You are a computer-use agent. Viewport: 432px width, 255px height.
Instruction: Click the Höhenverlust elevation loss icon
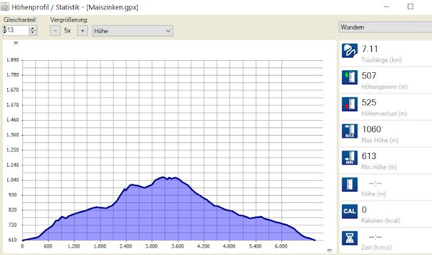tap(350, 104)
